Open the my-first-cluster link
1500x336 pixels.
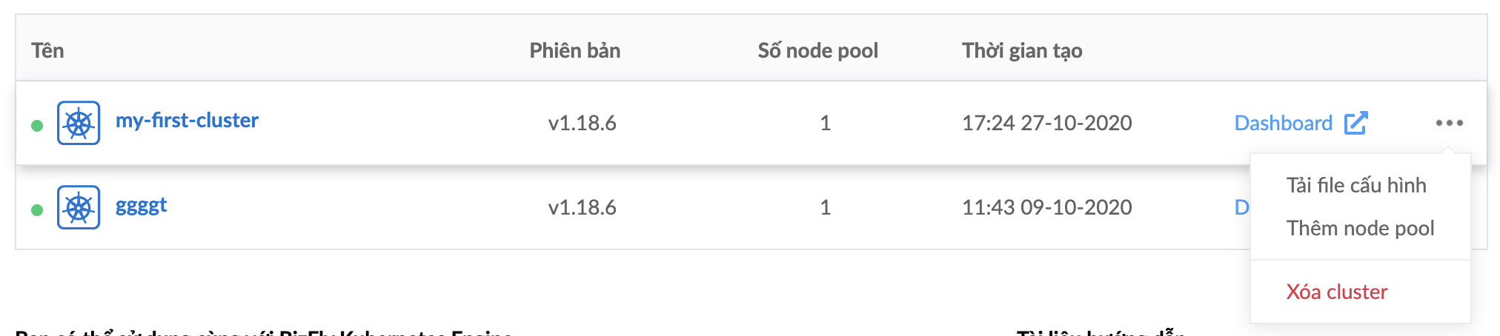click(187, 120)
